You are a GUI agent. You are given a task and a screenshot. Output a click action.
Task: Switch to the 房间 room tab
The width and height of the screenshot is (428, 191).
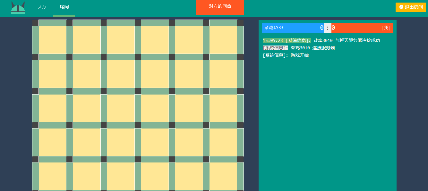[x=64, y=7]
